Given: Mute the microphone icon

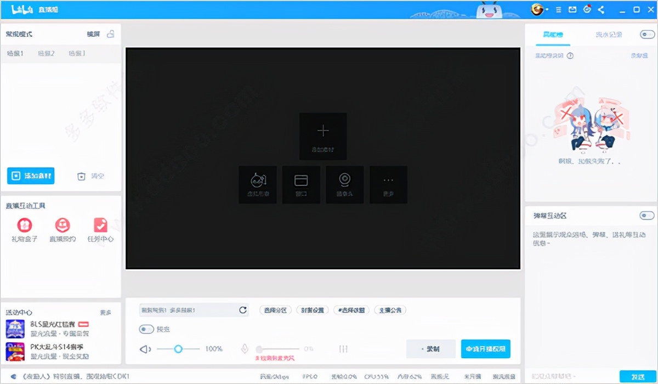Looking at the screenshot, I should click(x=245, y=348).
